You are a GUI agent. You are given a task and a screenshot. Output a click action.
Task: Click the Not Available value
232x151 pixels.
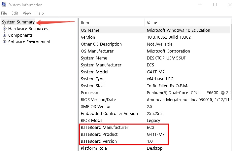[160, 44]
